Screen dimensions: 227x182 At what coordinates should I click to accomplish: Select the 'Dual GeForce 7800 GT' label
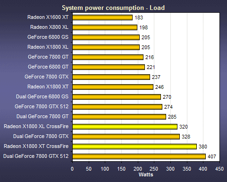[x=42, y=116]
